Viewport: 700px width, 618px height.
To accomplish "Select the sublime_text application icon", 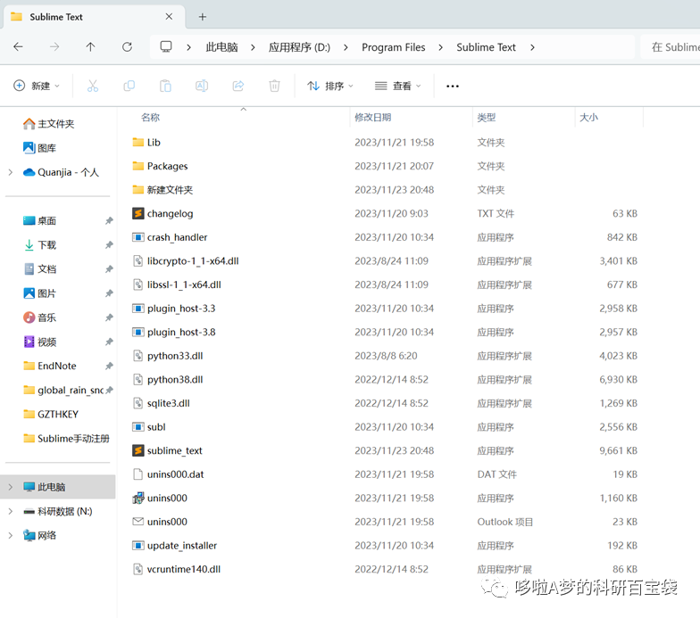I will pos(137,450).
